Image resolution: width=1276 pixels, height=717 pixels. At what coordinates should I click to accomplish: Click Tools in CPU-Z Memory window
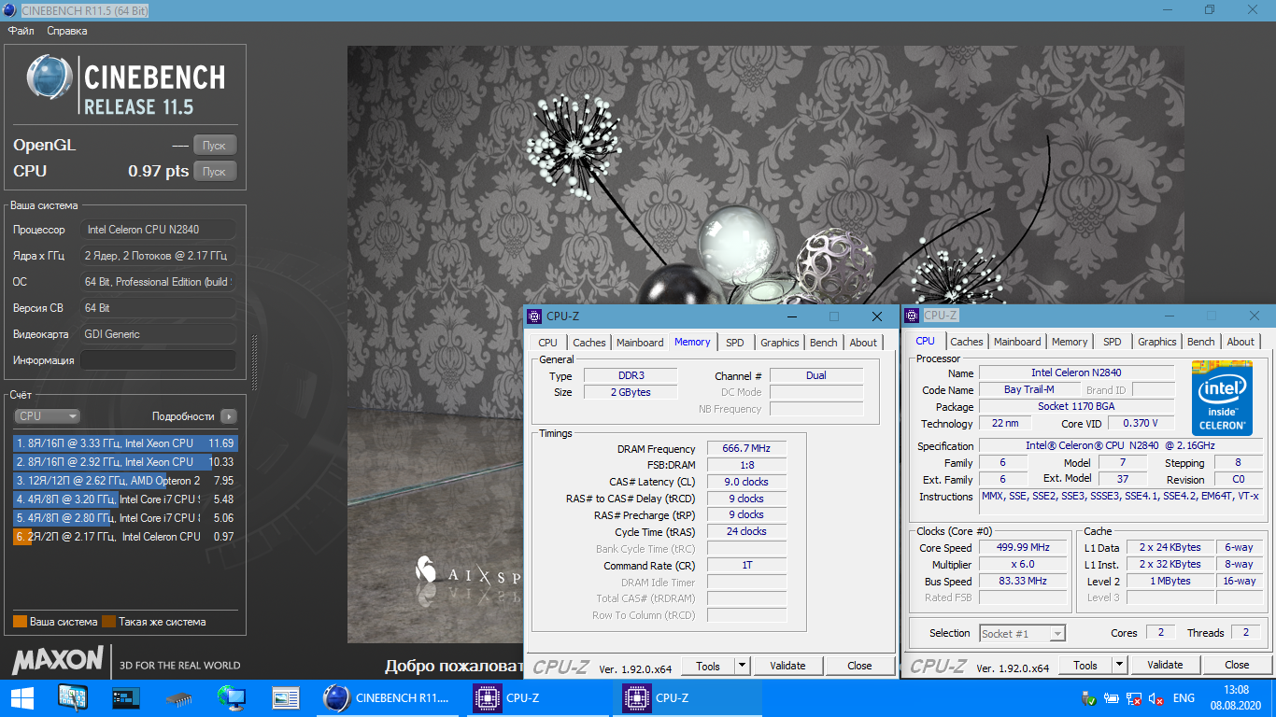click(x=708, y=666)
